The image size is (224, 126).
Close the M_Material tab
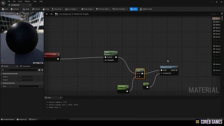point(30,5)
